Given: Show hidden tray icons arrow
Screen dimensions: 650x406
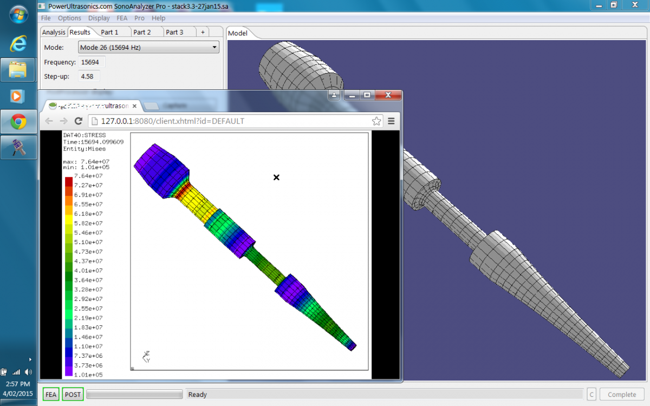Looking at the screenshot, I should (x=30, y=359).
